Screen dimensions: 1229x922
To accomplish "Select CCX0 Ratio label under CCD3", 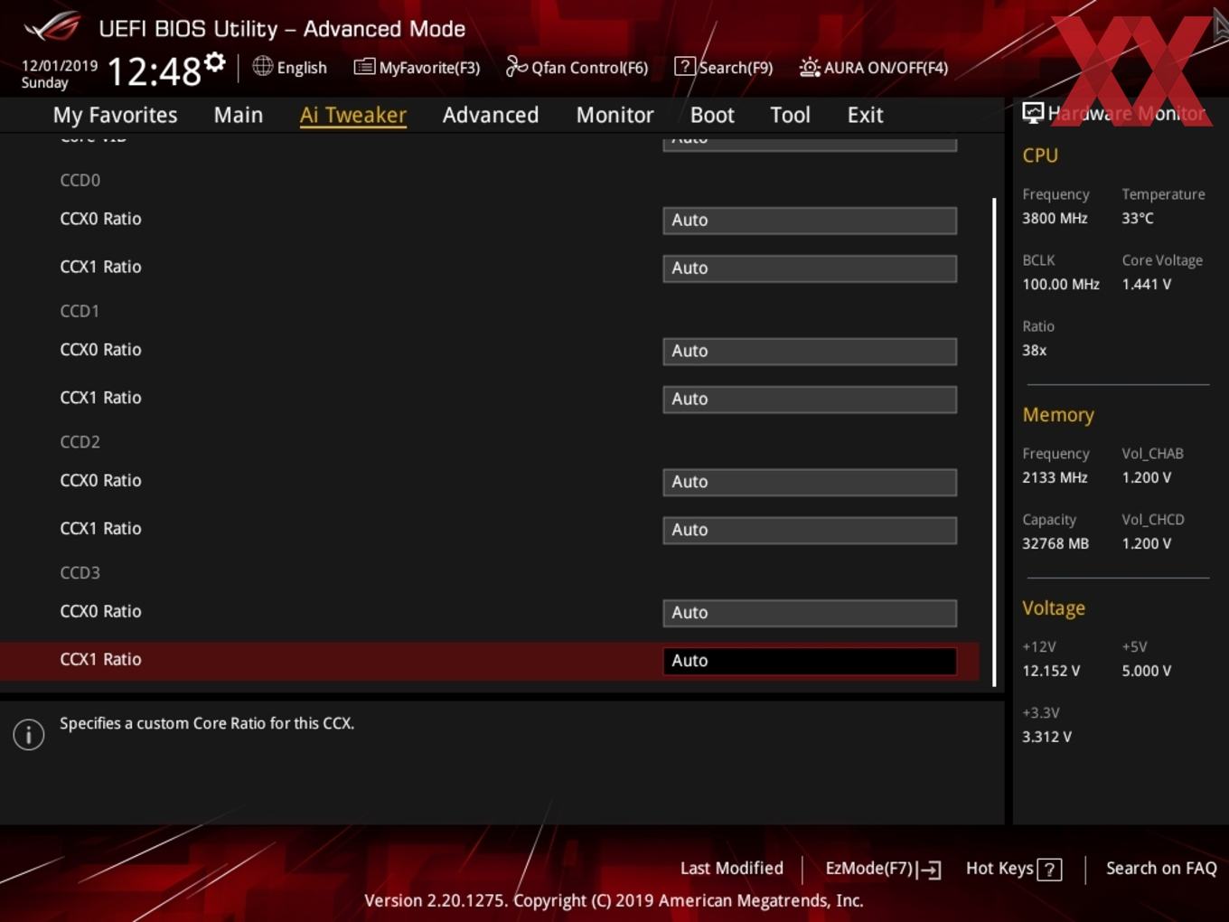I will pyautogui.click(x=100, y=612).
